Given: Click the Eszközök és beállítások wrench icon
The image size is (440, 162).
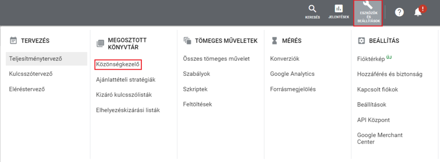Looking at the screenshot, I should pos(368,4).
